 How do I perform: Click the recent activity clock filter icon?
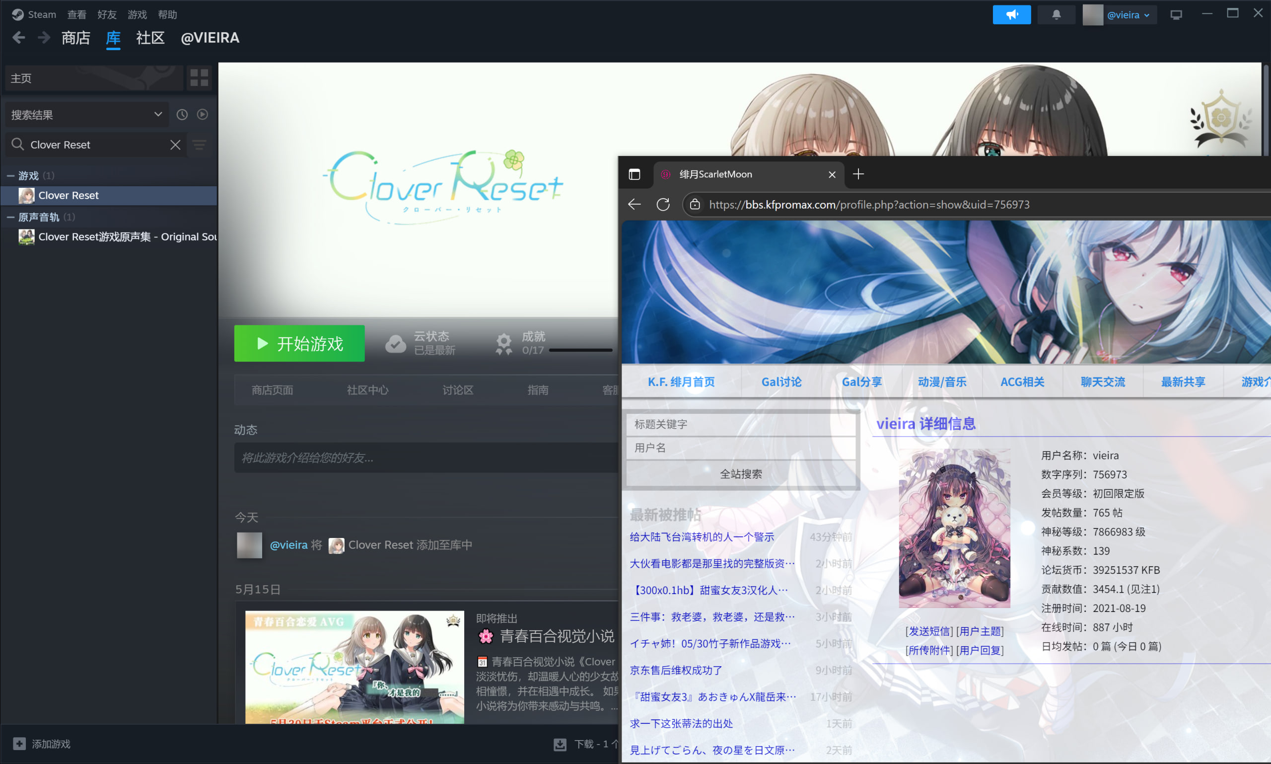point(182,114)
